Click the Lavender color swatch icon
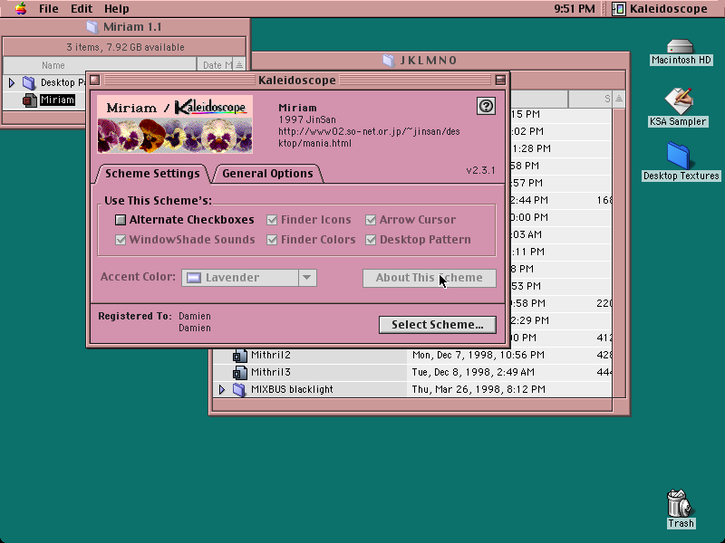725x543 pixels. (x=194, y=278)
